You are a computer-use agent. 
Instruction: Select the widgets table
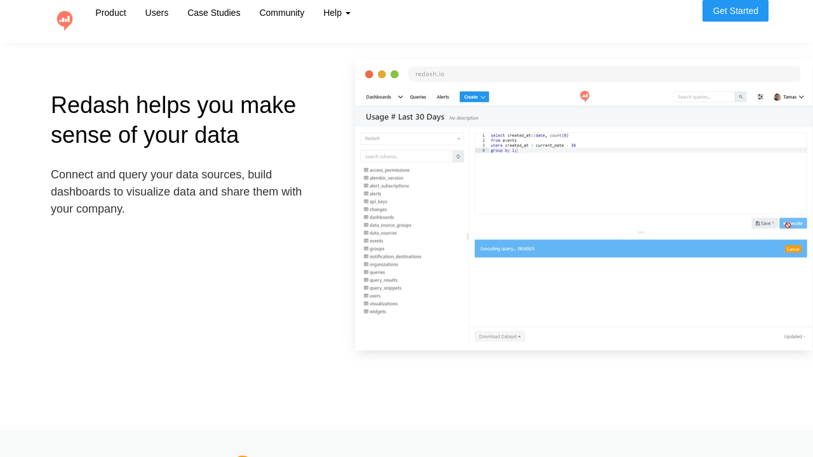(375, 312)
